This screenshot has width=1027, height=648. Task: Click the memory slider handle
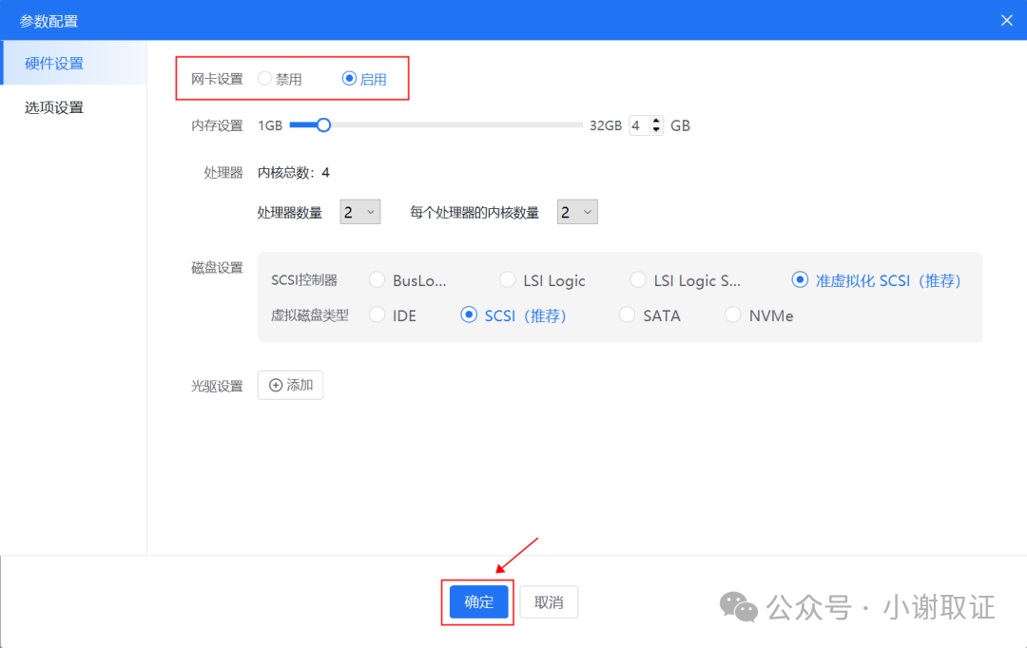pos(323,124)
